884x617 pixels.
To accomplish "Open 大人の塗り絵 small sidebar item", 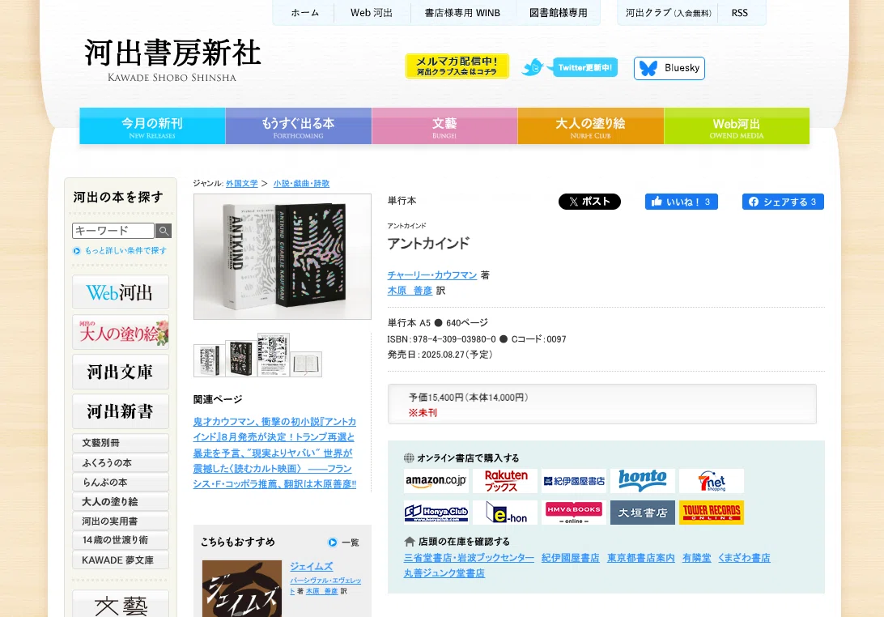I will (121, 501).
